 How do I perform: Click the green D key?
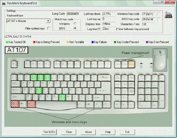(x=39, y=90)
